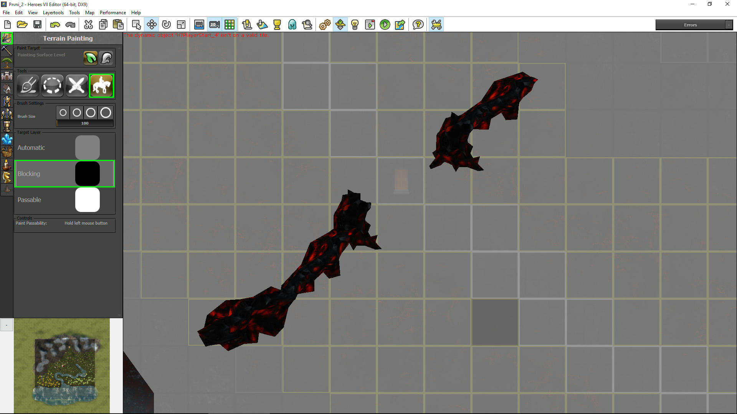Choose the gray underground paint target
Screen dimensions: 737x414
click(106, 58)
